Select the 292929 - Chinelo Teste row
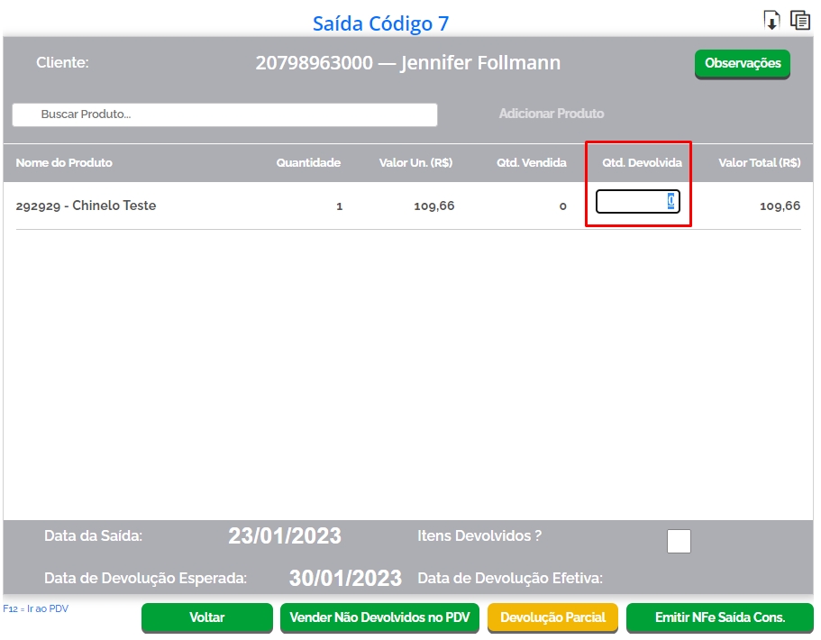 [x=86, y=206]
